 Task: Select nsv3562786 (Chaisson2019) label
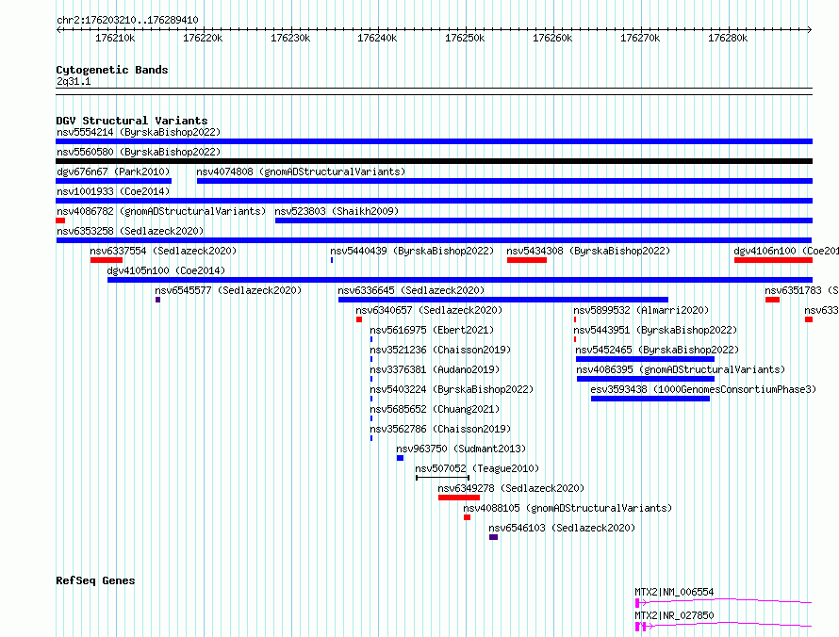440,429
